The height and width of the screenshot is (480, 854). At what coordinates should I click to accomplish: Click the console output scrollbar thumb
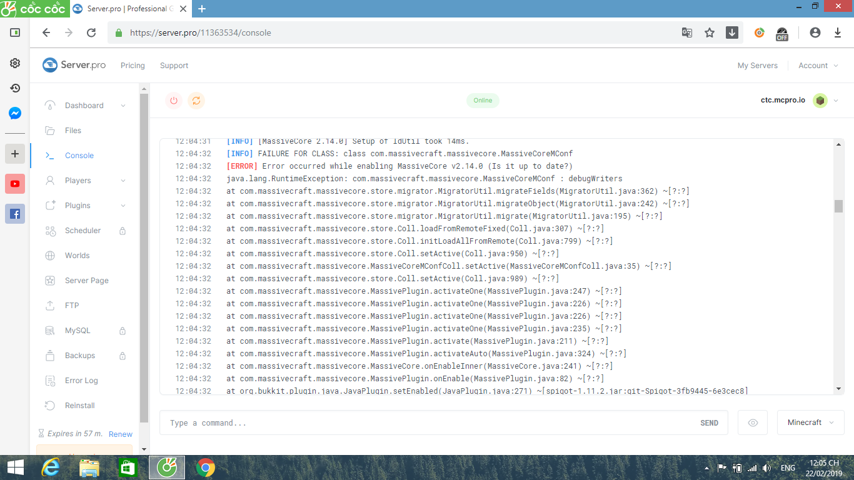pyautogui.click(x=838, y=206)
